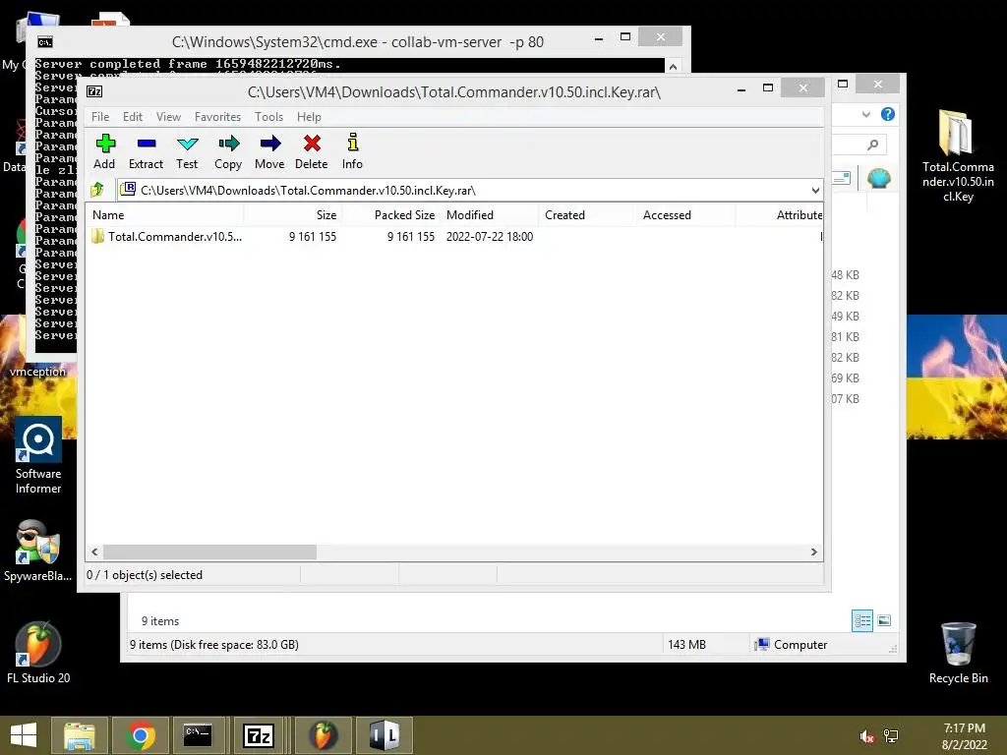Viewport: 1007px width, 755px height.
Task: Click the Add toolbar button in 7-Zip
Action: point(104,151)
